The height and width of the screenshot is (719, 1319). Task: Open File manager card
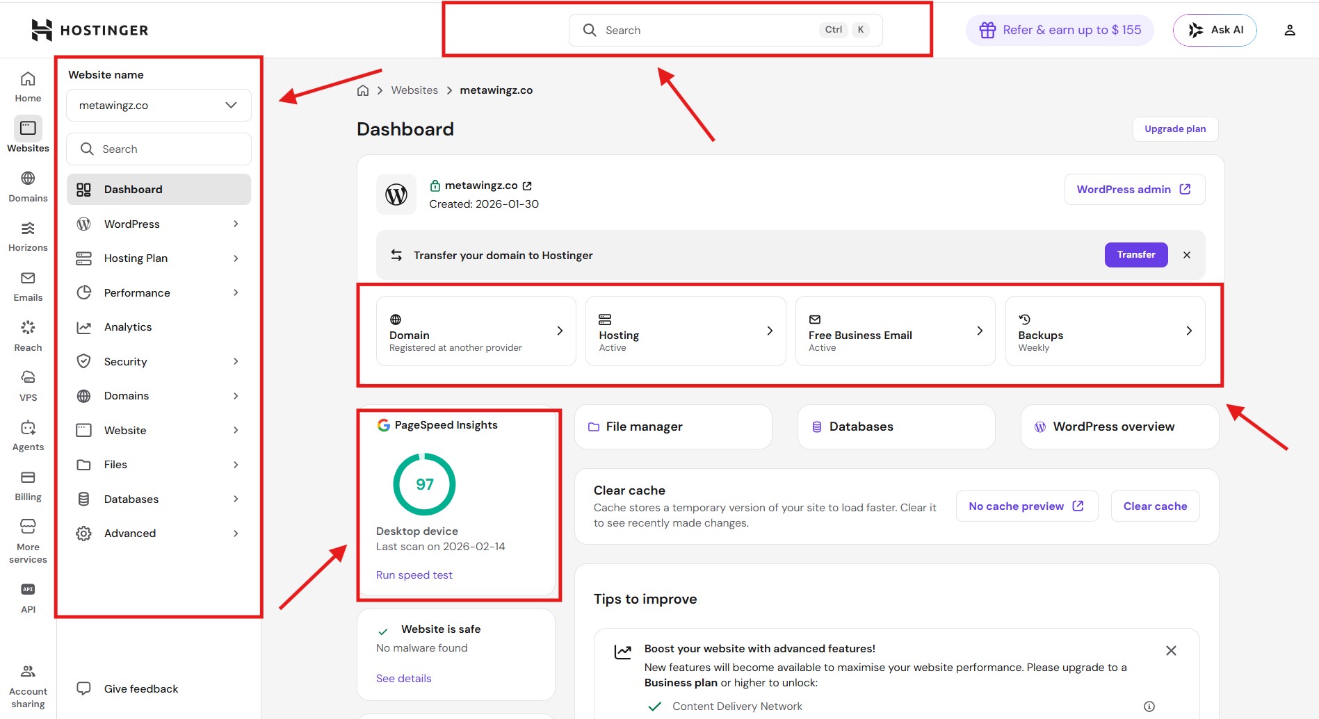click(673, 427)
